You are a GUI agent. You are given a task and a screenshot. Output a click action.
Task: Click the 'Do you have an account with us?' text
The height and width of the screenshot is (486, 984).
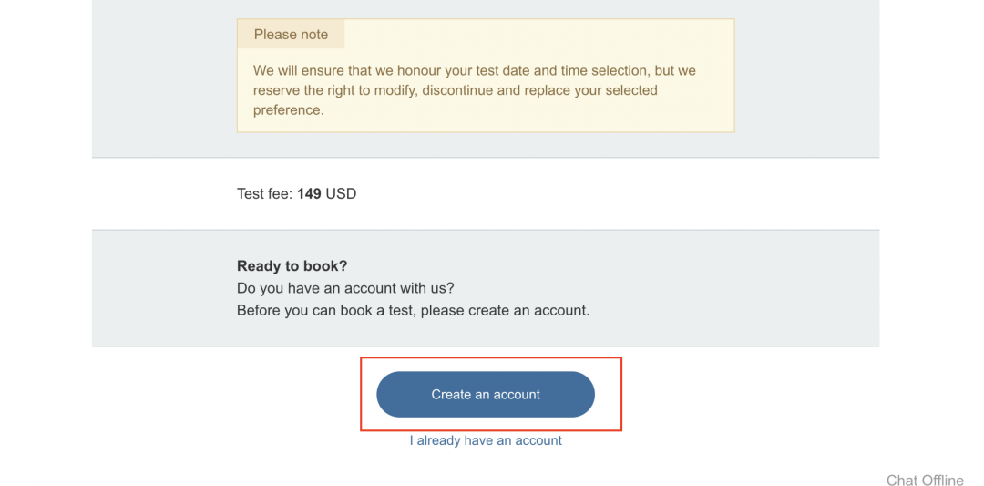tap(345, 288)
